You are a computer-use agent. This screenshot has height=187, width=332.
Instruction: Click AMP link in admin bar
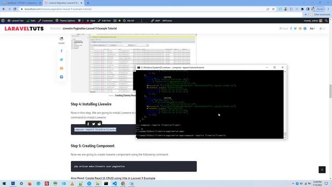156,21
